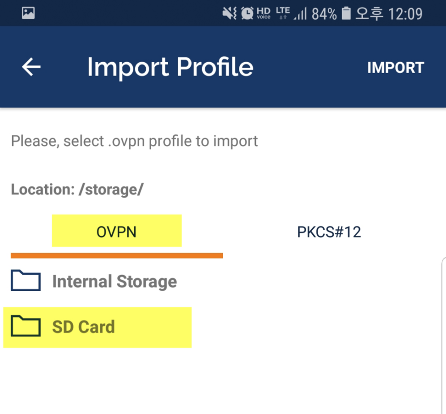Tap the battery icon in status bar
This screenshot has width=446, height=414.
pyautogui.click(x=346, y=13)
